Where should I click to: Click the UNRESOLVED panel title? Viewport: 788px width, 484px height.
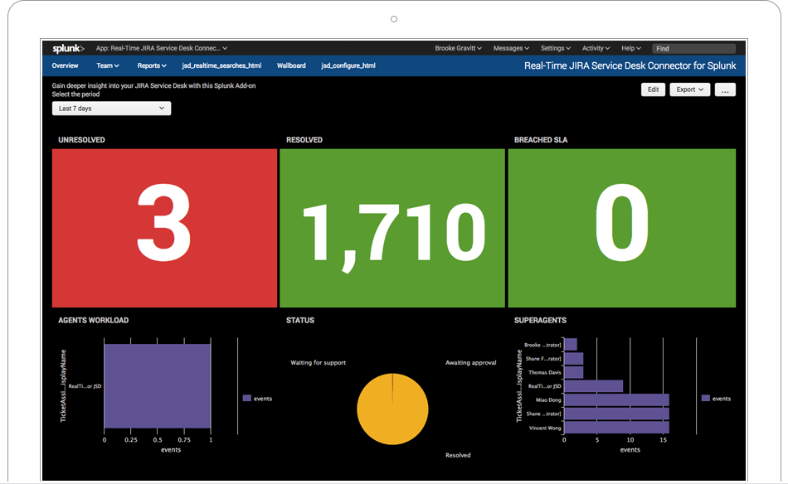(81, 140)
